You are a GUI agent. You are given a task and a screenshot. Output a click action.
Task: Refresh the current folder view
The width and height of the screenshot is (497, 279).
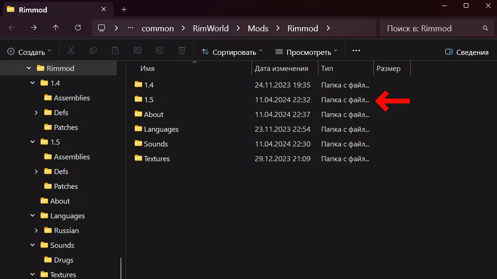(78, 28)
